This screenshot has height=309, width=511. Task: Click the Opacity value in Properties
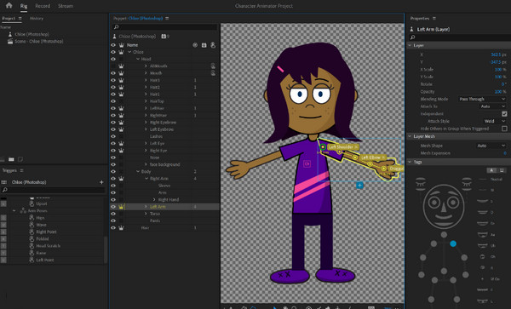[498, 92]
